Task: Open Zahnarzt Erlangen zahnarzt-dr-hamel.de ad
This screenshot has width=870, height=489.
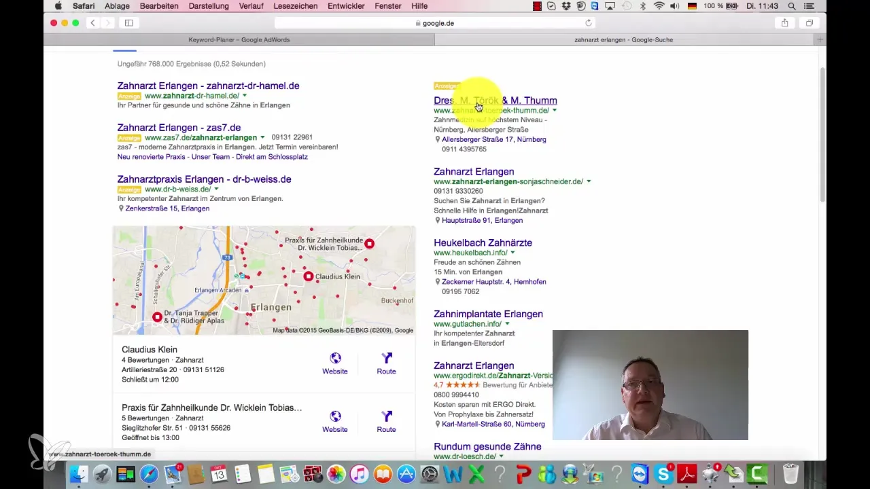Action: pyautogui.click(x=208, y=86)
